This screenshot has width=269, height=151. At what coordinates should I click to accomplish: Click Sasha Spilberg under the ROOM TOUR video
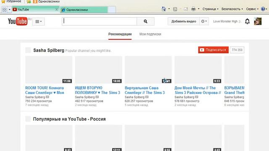pyautogui.click(x=35, y=97)
